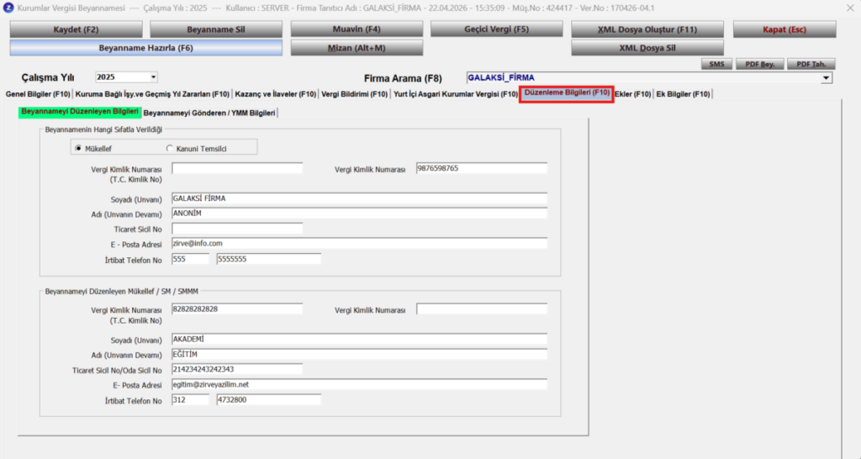Click Adı field containing ANONİM
The height and width of the screenshot is (459, 861).
pos(359,213)
